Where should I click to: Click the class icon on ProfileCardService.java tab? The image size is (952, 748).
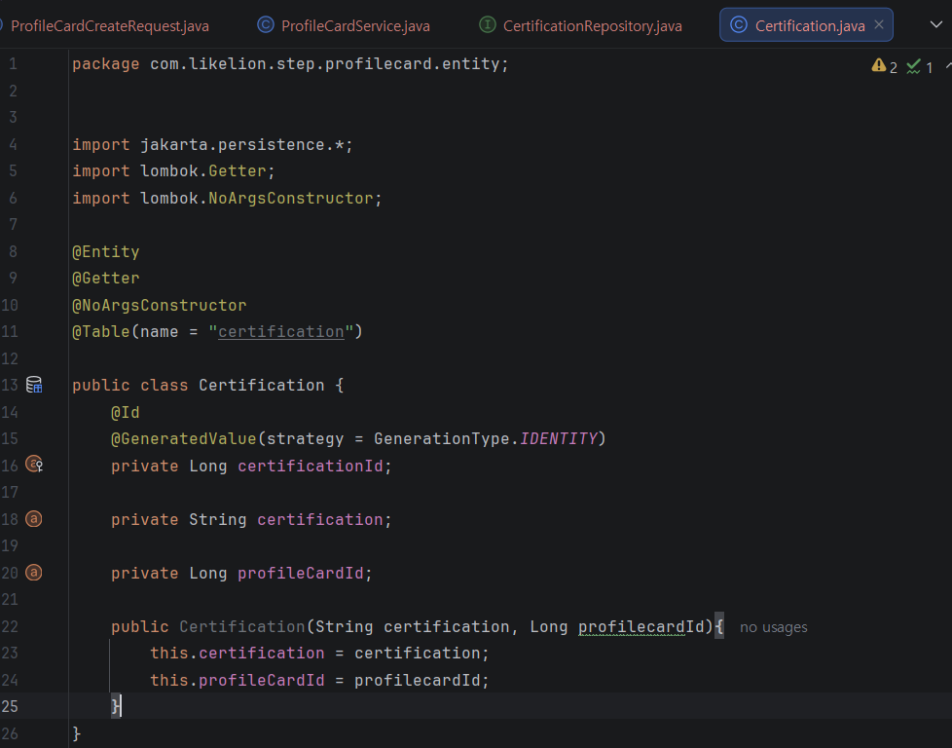tap(266, 25)
